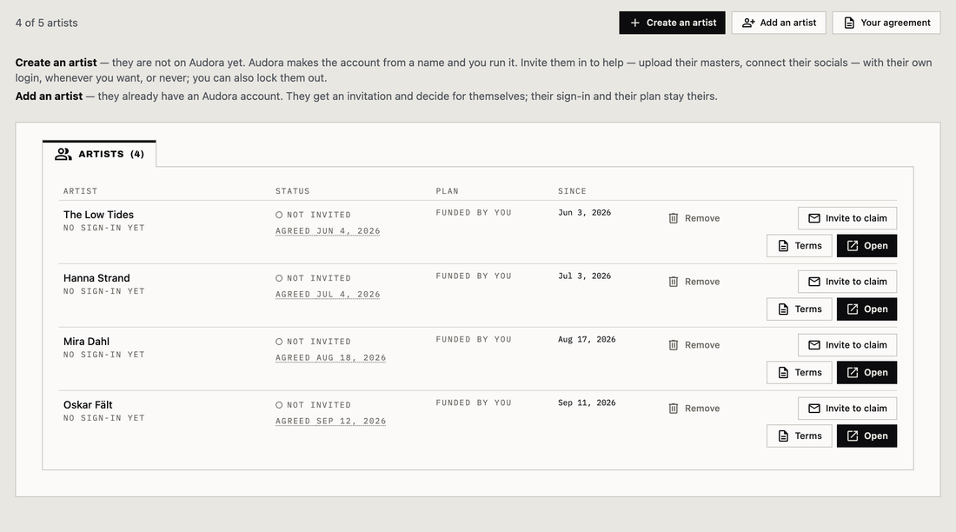View Terms for The Low Tides
Viewport: 956px width, 532px height.
pyautogui.click(x=800, y=246)
